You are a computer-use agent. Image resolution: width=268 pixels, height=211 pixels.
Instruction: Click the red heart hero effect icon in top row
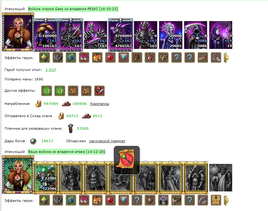(x=110, y=57)
